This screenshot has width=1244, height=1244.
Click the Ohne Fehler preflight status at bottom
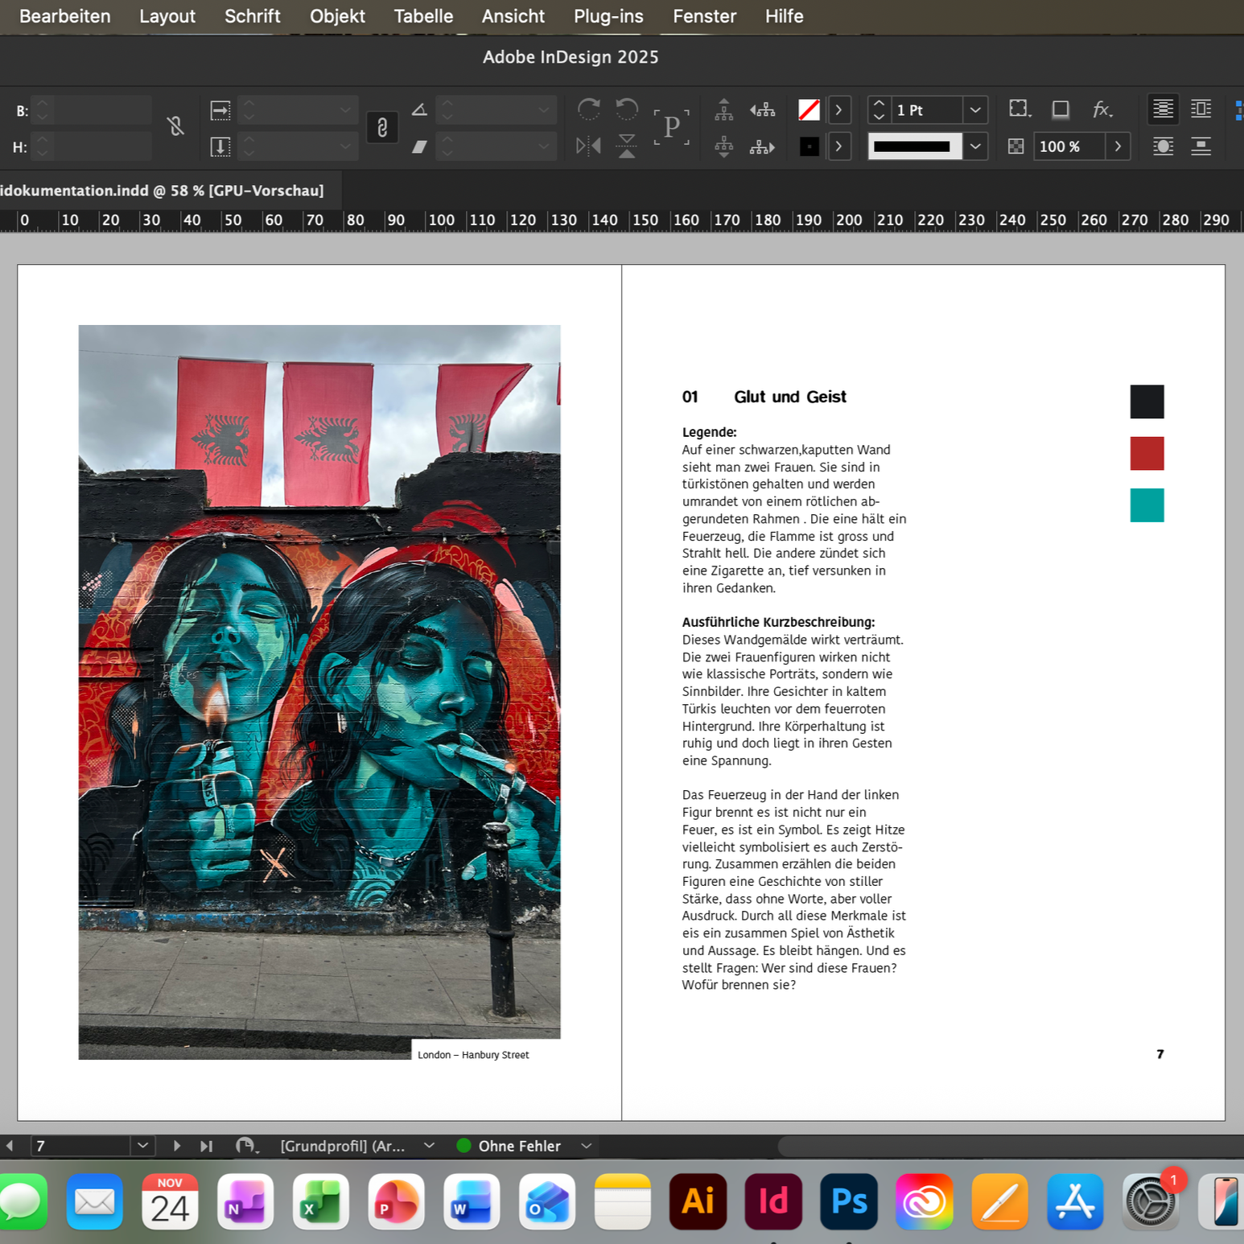518,1145
